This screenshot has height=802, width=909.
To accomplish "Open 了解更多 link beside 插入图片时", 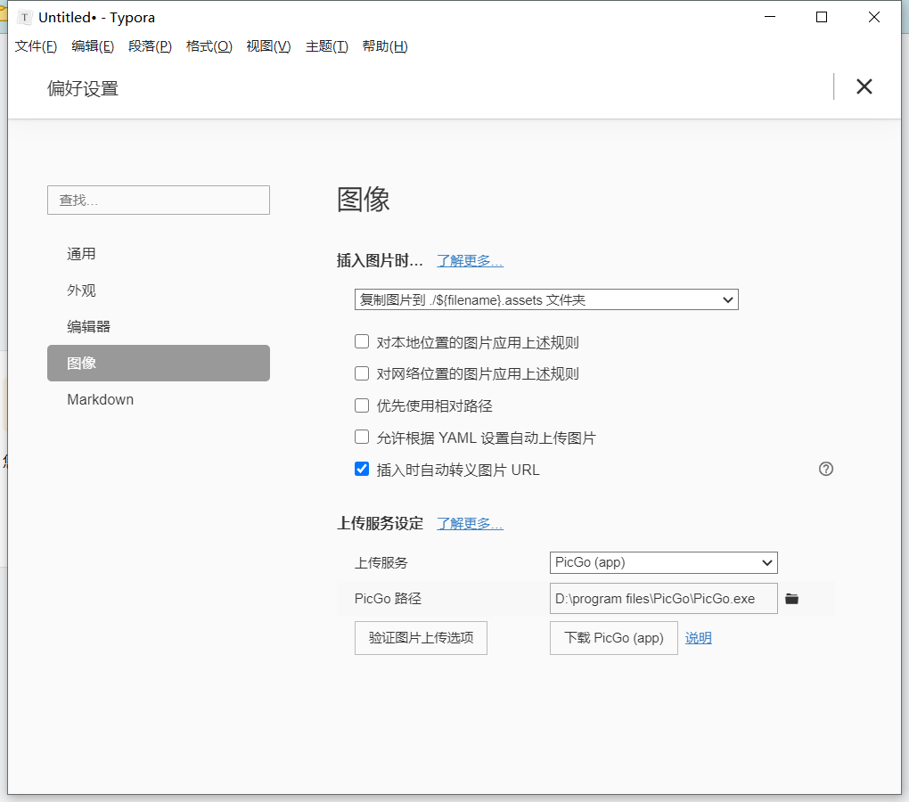I will coord(470,261).
